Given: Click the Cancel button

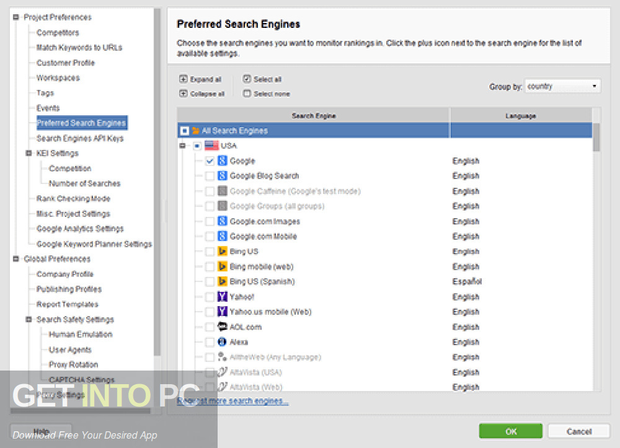Looking at the screenshot, I should (x=579, y=431).
